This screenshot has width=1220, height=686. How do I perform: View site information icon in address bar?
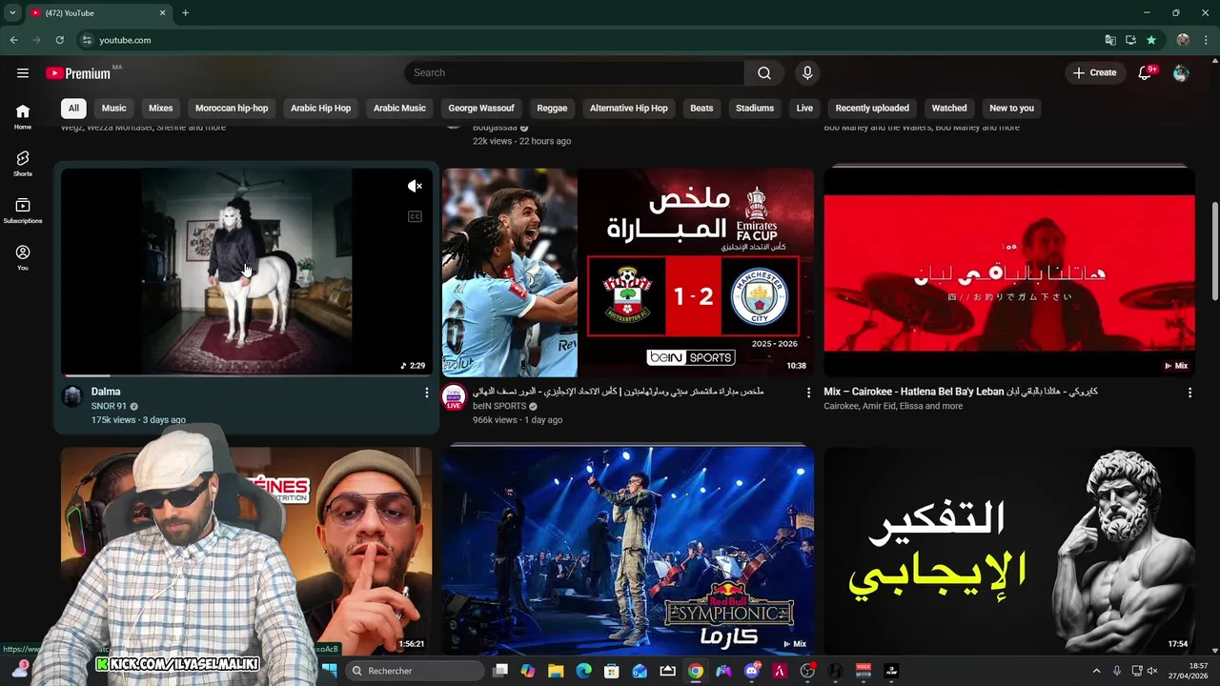click(x=87, y=40)
